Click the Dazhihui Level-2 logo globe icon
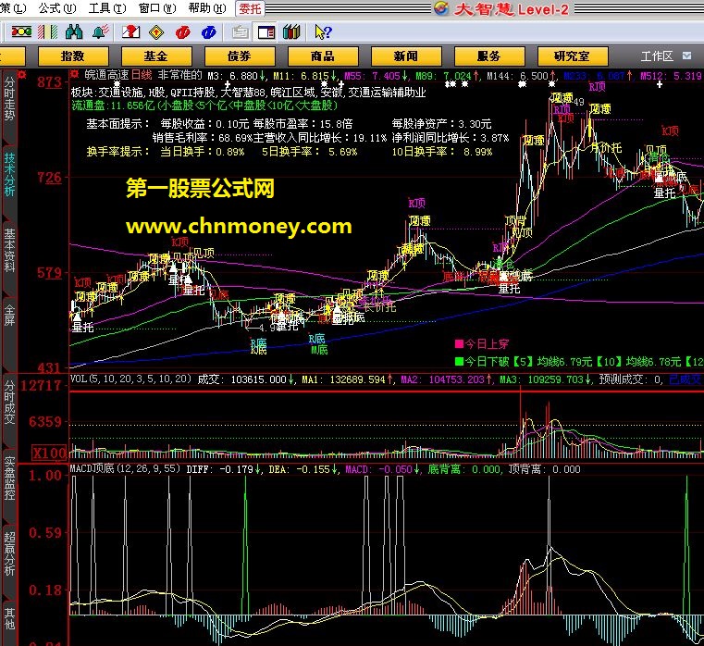 tap(441, 8)
